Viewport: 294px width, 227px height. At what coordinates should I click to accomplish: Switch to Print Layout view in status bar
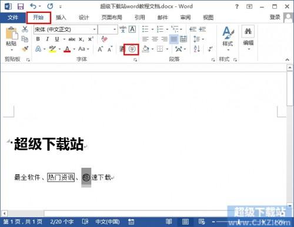coord(185,222)
